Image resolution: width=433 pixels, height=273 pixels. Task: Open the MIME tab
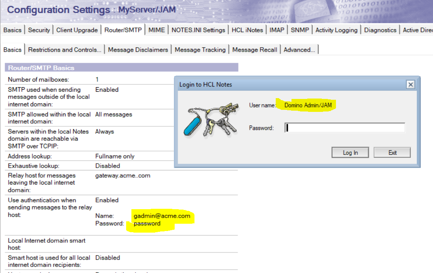[x=156, y=30]
